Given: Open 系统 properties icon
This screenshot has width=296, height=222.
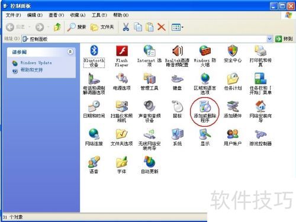Looking at the screenshot, I should pyautogui.click(x=177, y=137).
